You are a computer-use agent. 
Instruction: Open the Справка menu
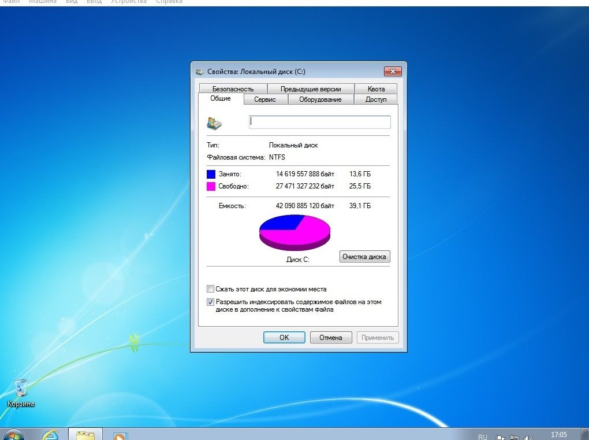pyautogui.click(x=169, y=2)
